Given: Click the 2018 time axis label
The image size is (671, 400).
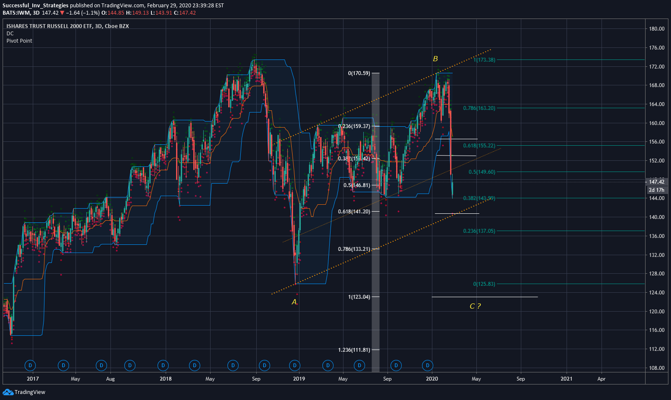Looking at the screenshot, I should click(166, 379).
